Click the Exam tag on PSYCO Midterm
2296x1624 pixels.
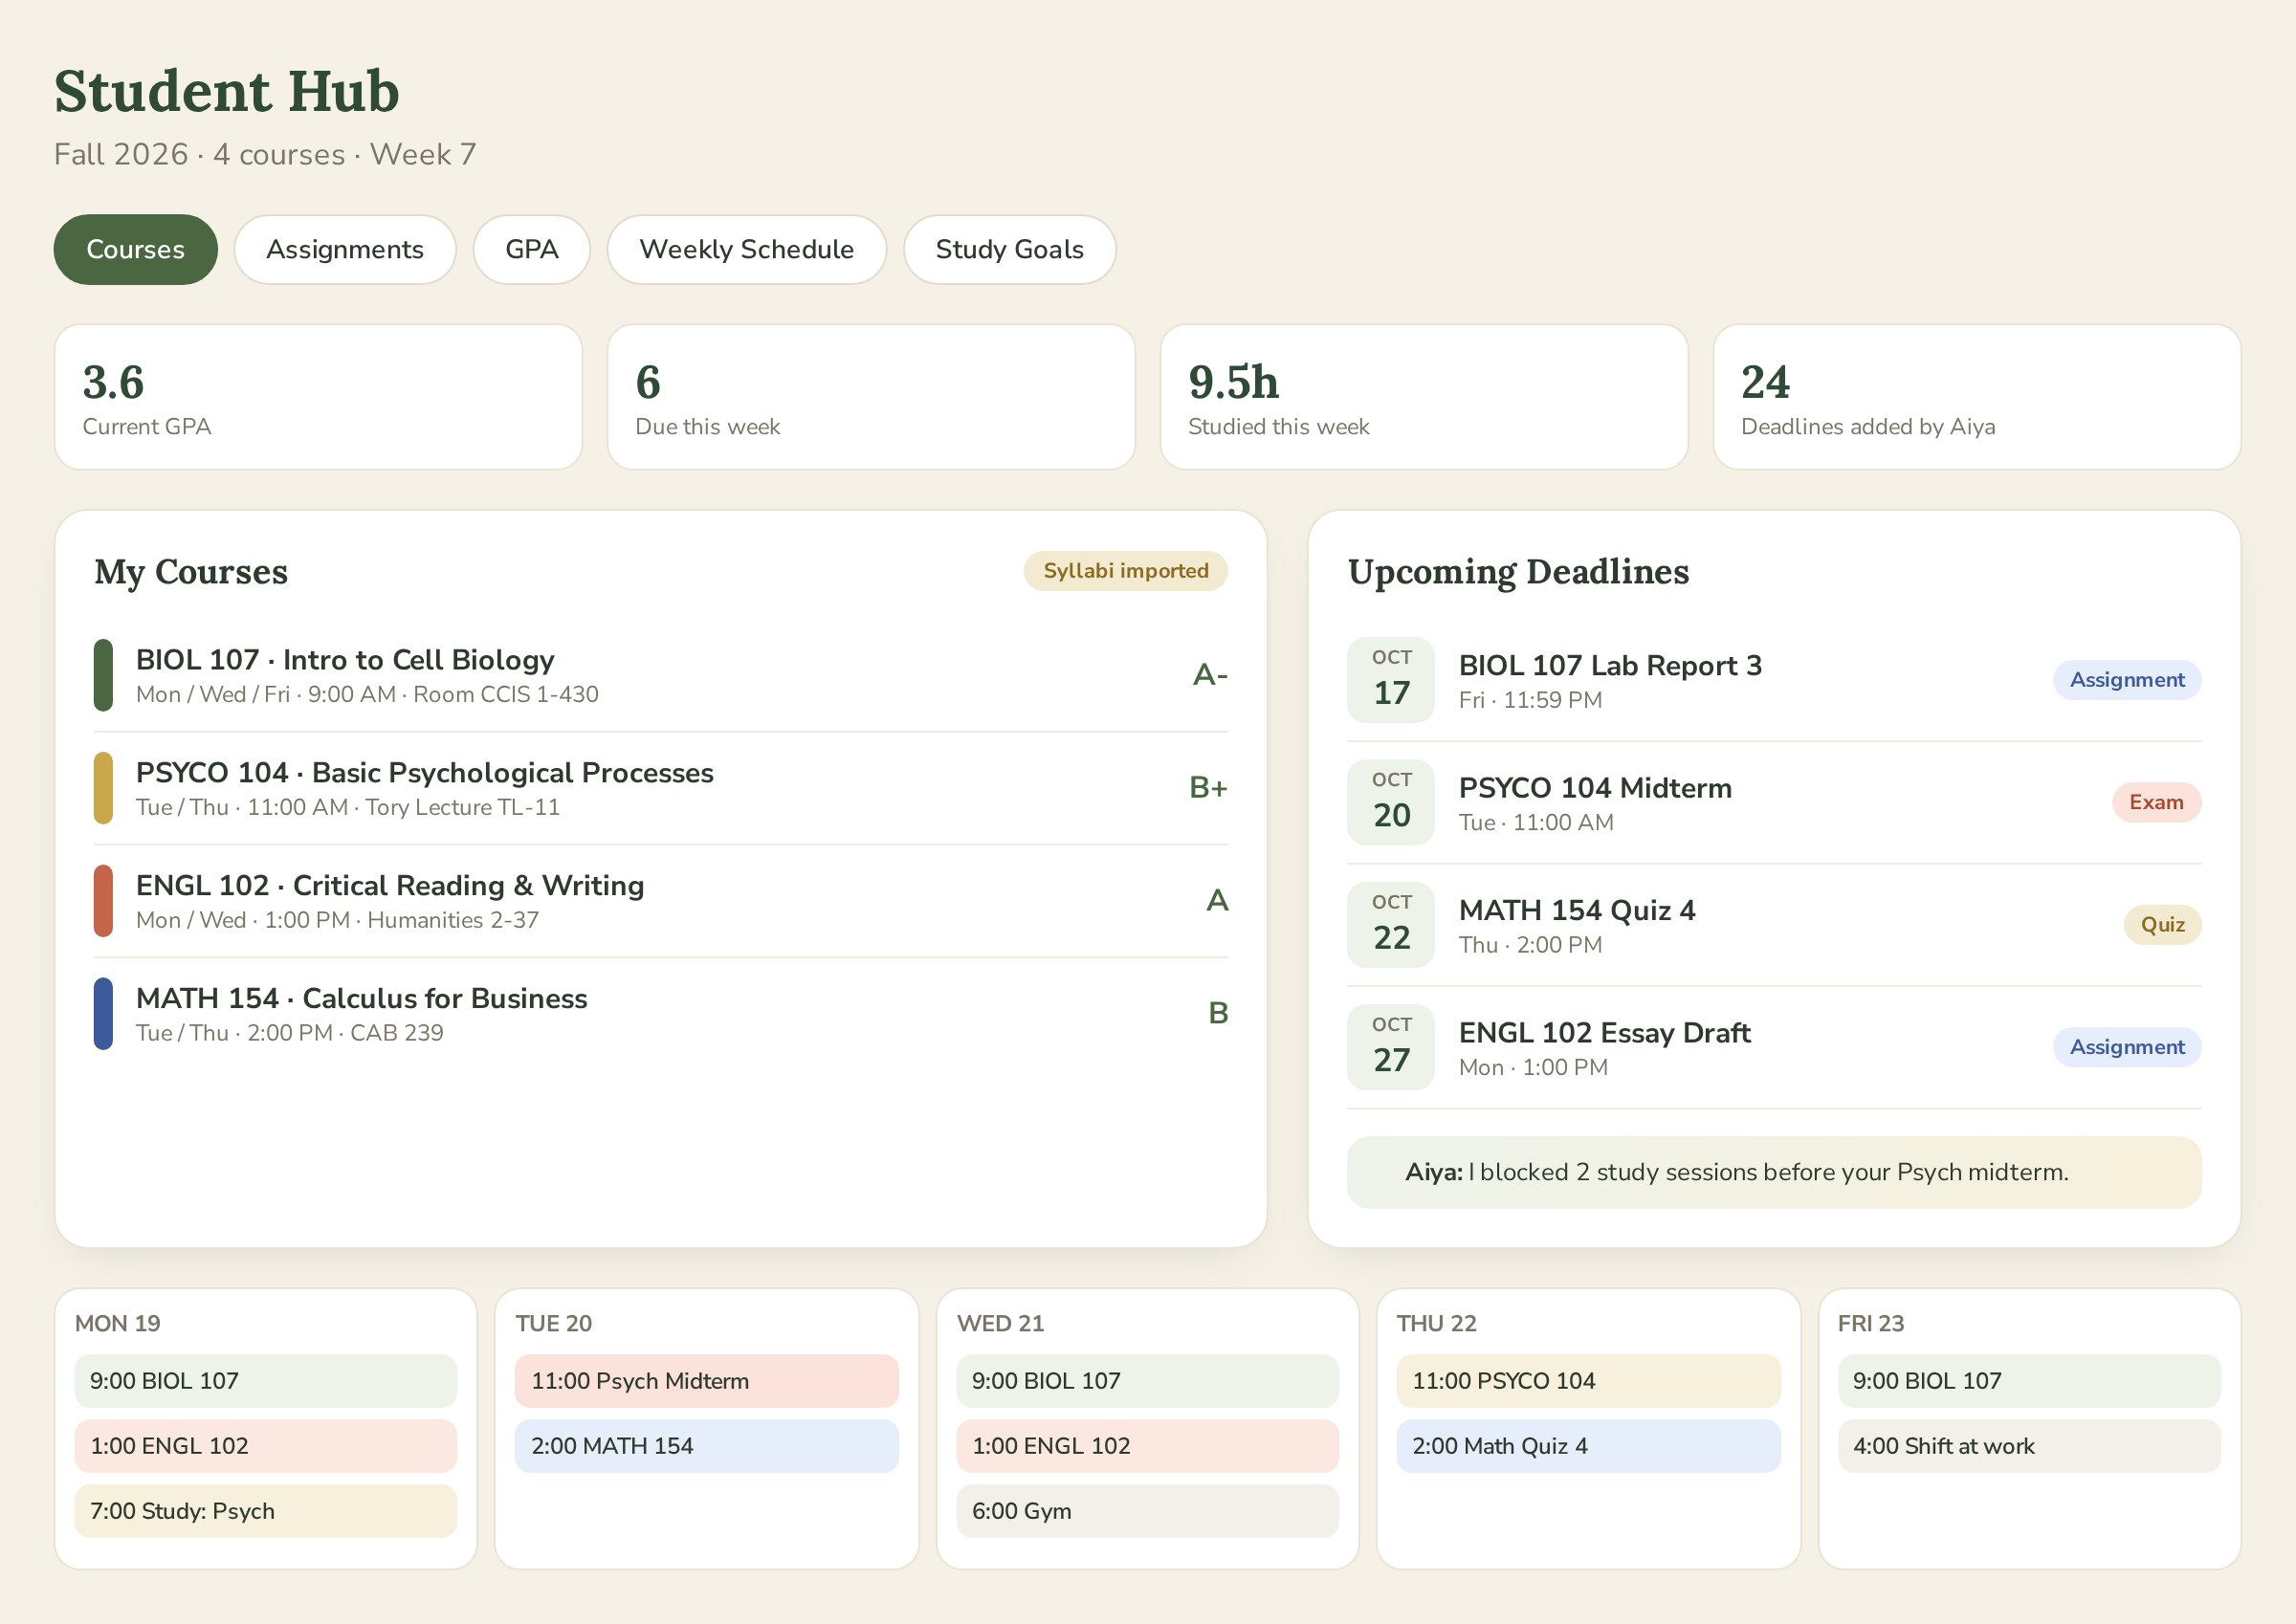click(x=2156, y=802)
